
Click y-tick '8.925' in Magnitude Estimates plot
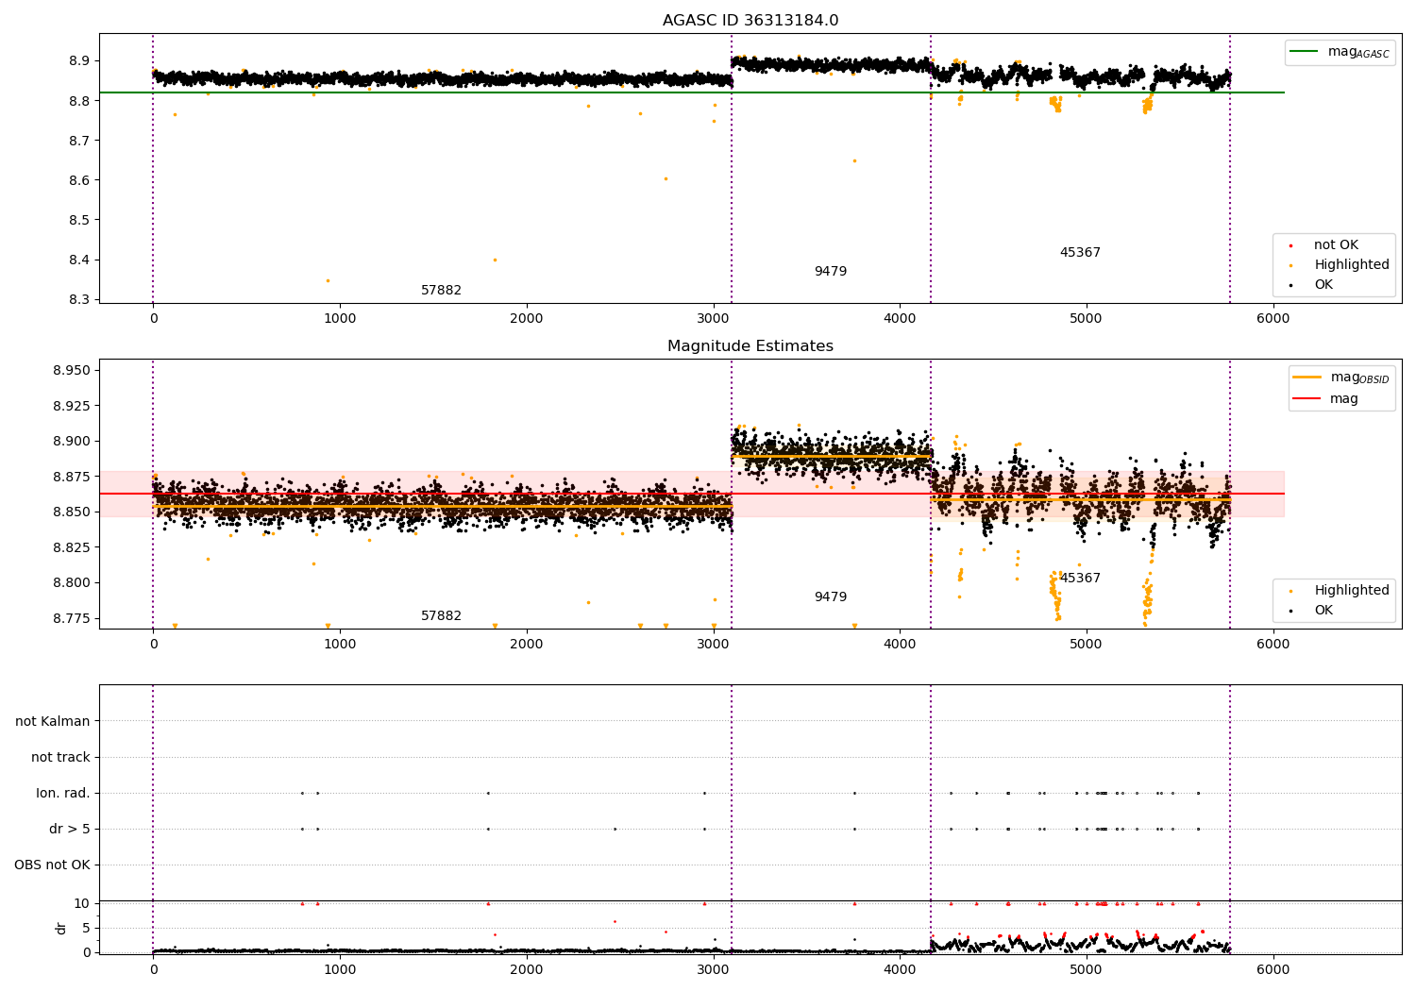[72, 406]
